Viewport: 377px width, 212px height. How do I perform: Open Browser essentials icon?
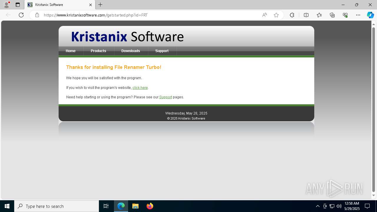(x=345, y=15)
